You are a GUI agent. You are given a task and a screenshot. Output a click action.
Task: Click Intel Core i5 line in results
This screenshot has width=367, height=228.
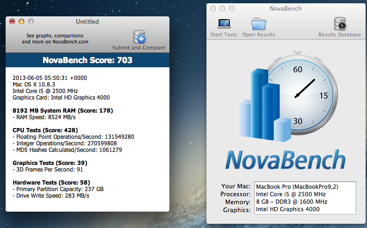(45, 91)
